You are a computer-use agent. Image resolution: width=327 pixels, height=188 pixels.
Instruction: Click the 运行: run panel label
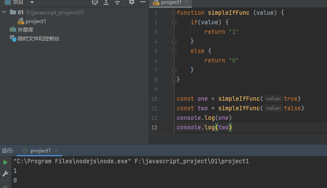click(7, 151)
